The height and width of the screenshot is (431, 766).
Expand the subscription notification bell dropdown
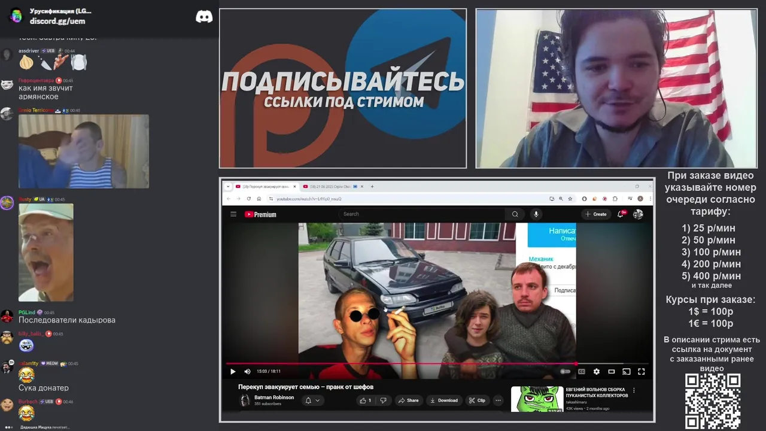312,400
